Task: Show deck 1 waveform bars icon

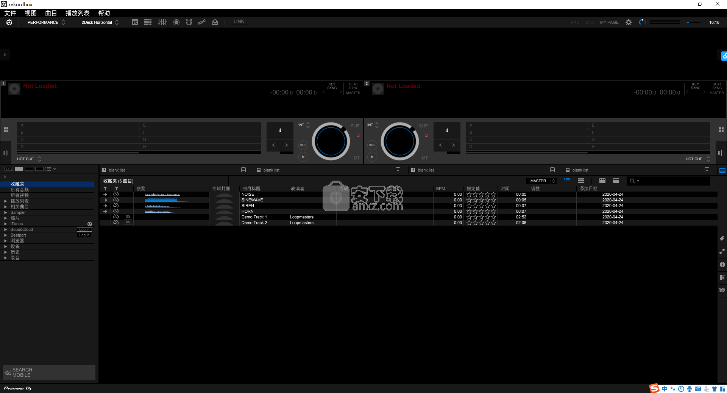Action: 6,153
